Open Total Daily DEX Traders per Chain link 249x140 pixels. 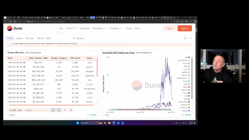coord(118,52)
